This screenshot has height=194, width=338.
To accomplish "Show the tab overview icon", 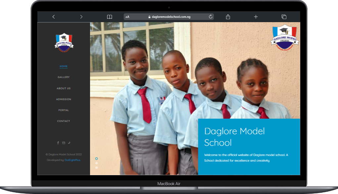I will pos(284,17).
